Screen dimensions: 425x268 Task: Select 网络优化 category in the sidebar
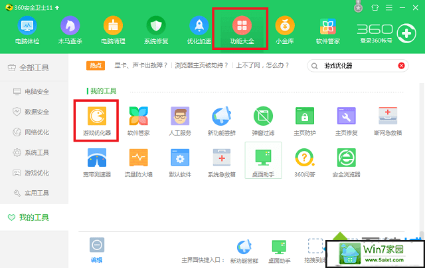pyautogui.click(x=34, y=132)
